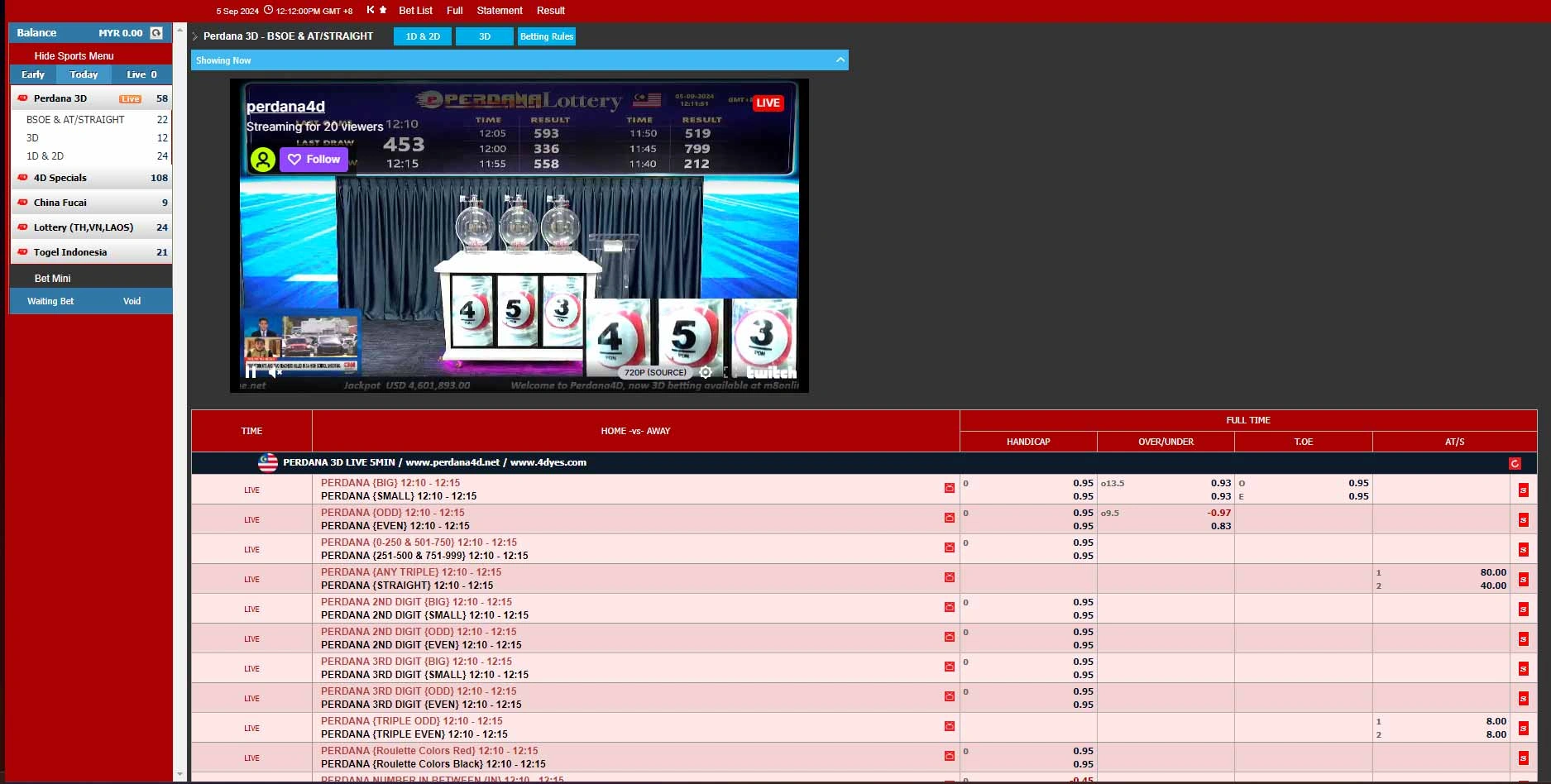This screenshot has height=784, width=1551.
Task: Click the star favorites icon in top bar
Action: [383, 10]
